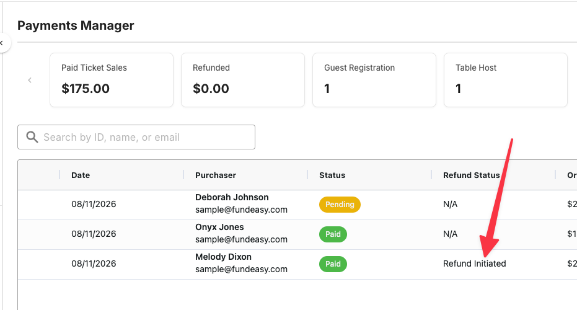
Task: Select the Onyx Jones purchaser name
Action: (x=219, y=227)
